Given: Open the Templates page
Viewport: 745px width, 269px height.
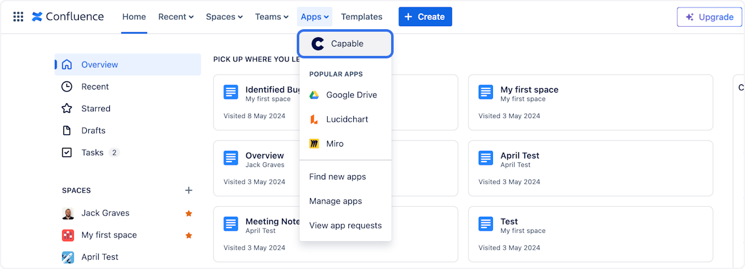Looking at the screenshot, I should click(362, 17).
